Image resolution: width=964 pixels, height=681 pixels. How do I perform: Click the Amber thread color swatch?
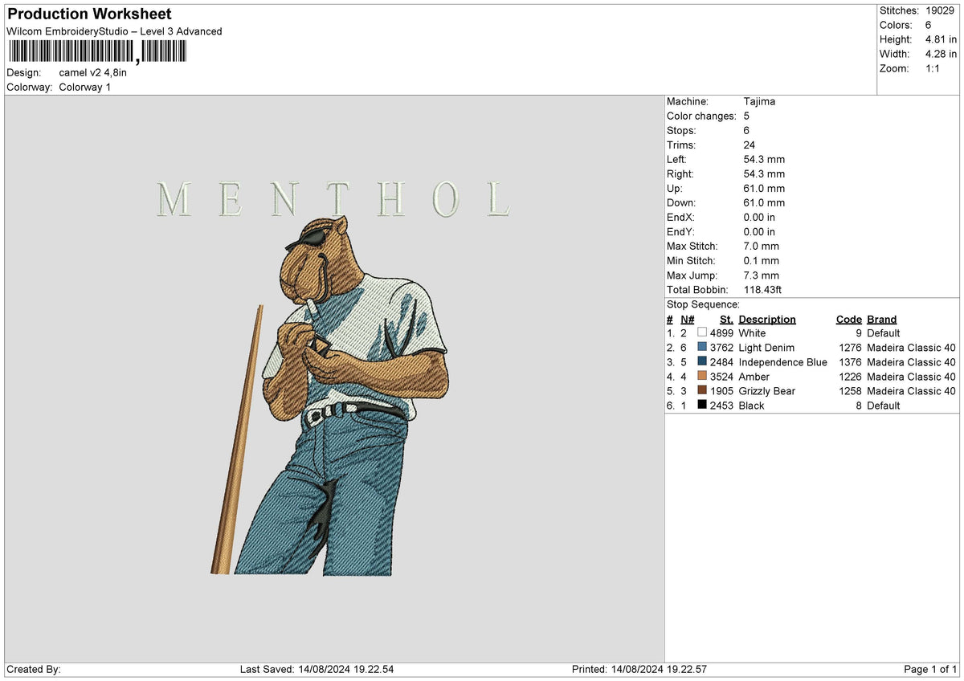(x=702, y=376)
